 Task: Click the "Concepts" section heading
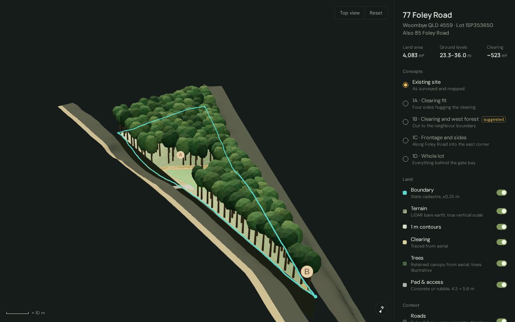pyautogui.click(x=413, y=71)
